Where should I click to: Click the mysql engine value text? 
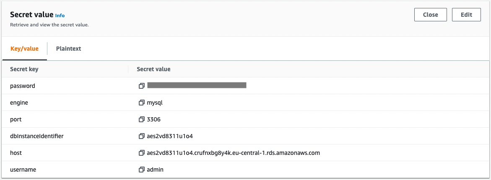click(155, 103)
